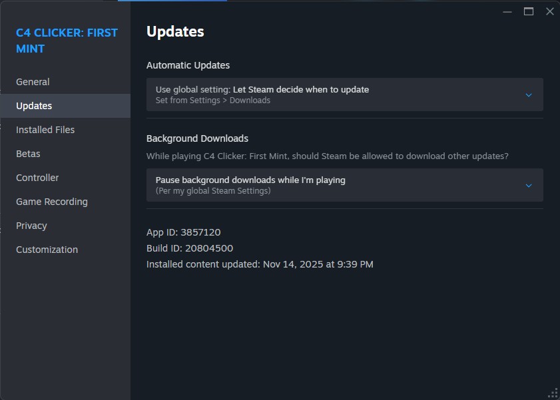Open the General settings tab
The image size is (560, 400).
(x=33, y=82)
